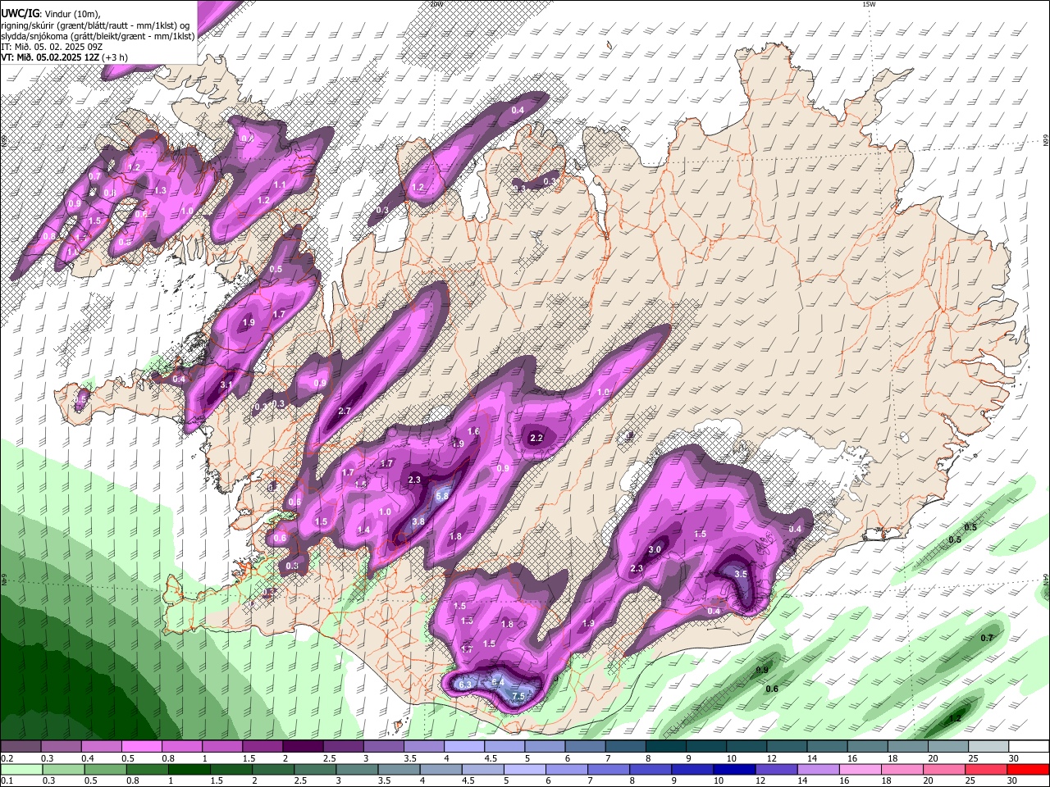Click the 7.5 precipitation peak value
1050x787 pixels.
click(518, 697)
